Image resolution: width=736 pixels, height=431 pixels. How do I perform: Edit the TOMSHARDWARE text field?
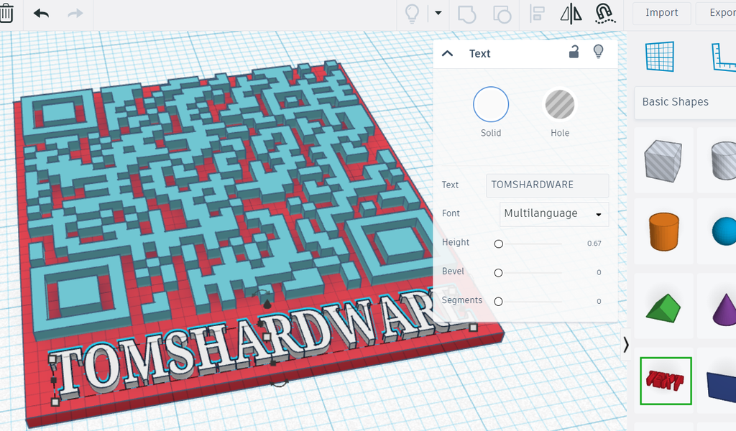tap(547, 185)
